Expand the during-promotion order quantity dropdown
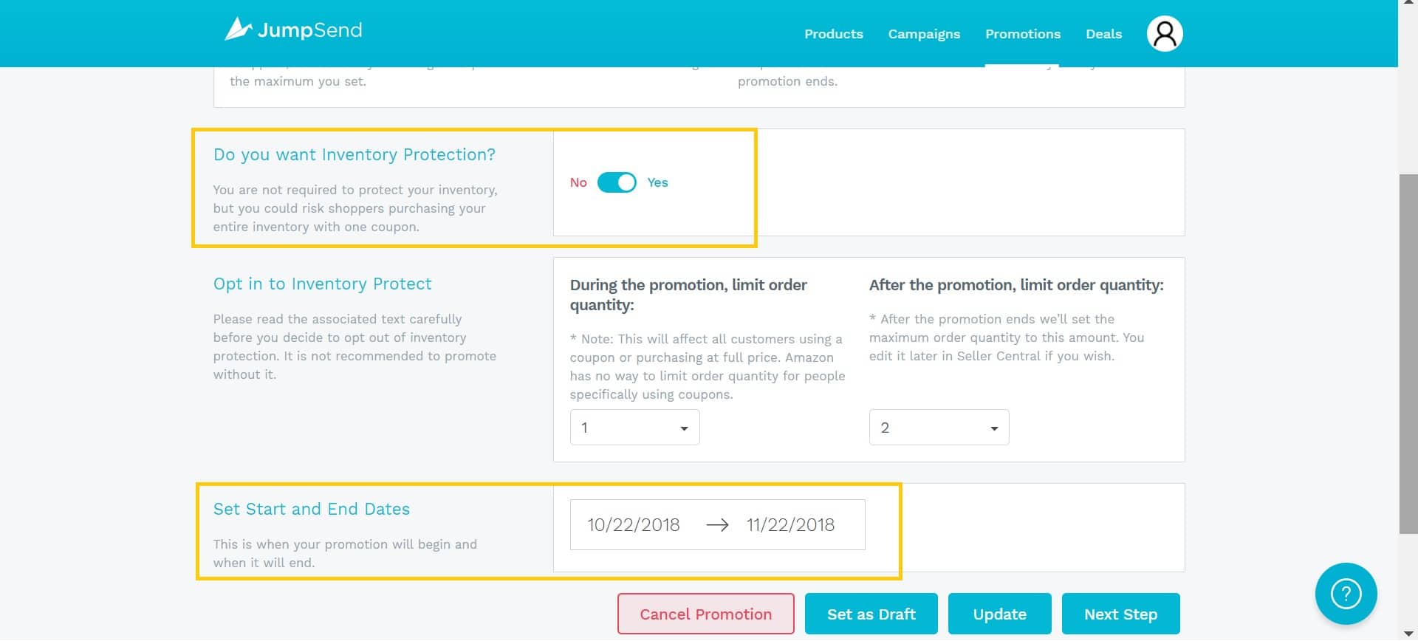Viewport: 1418px width, 641px height. click(x=634, y=428)
